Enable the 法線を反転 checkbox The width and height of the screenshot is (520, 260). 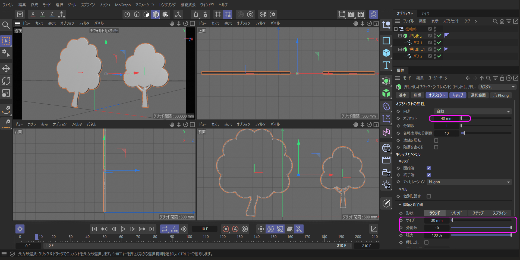(436, 140)
